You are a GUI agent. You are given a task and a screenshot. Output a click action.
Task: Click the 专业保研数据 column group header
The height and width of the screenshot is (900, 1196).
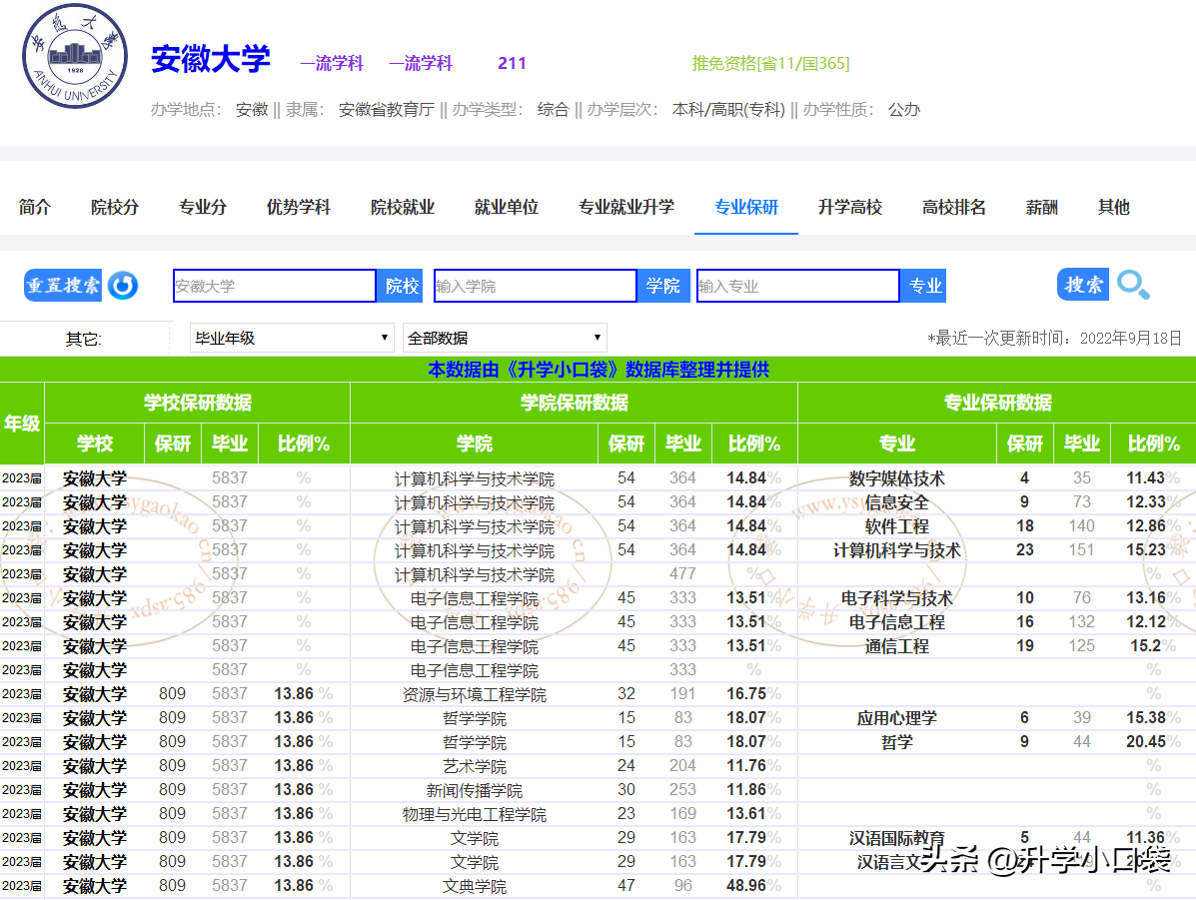(x=997, y=403)
